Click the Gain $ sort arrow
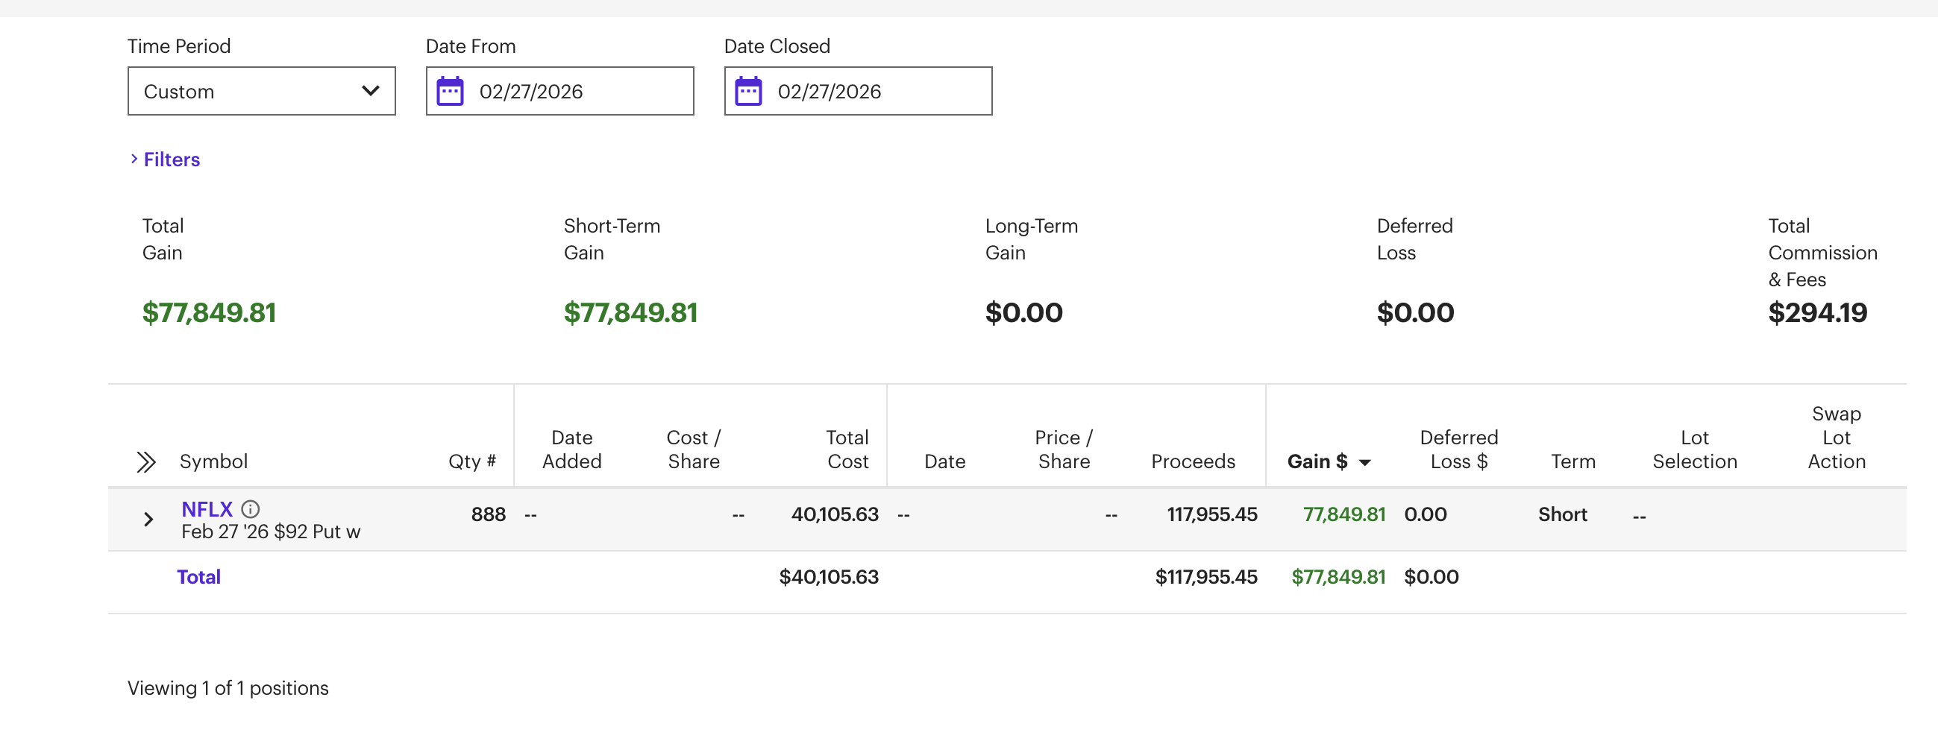1938x741 pixels. pos(1364,462)
